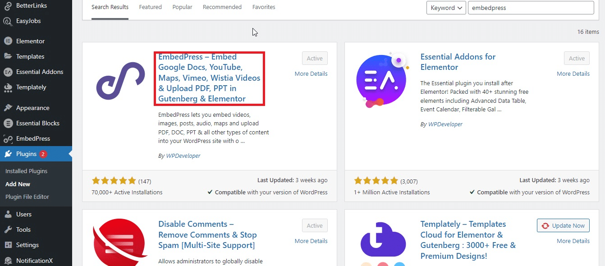Open the Popular plugins tab
This screenshot has height=266, width=605.
click(182, 7)
